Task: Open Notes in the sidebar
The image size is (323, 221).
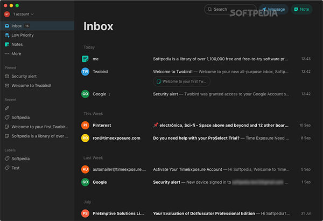Action: click(x=17, y=44)
